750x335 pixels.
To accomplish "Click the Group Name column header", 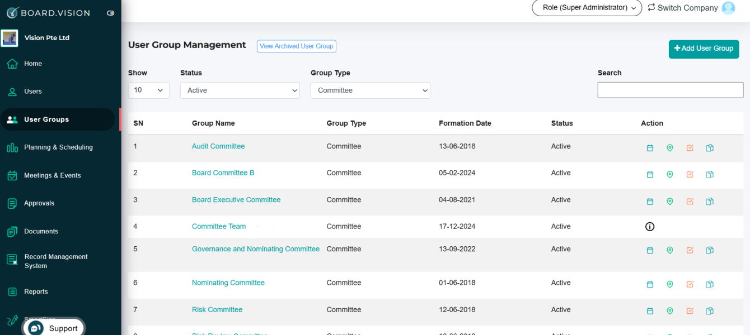I will 213,123.
